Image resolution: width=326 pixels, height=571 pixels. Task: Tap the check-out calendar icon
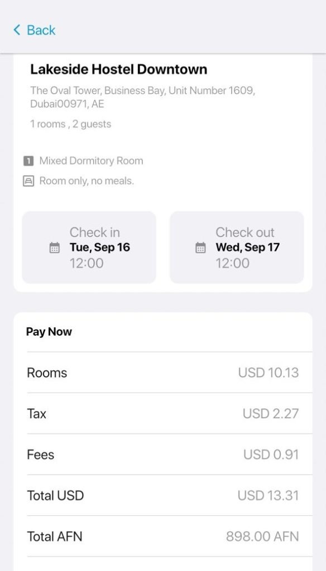(x=200, y=248)
